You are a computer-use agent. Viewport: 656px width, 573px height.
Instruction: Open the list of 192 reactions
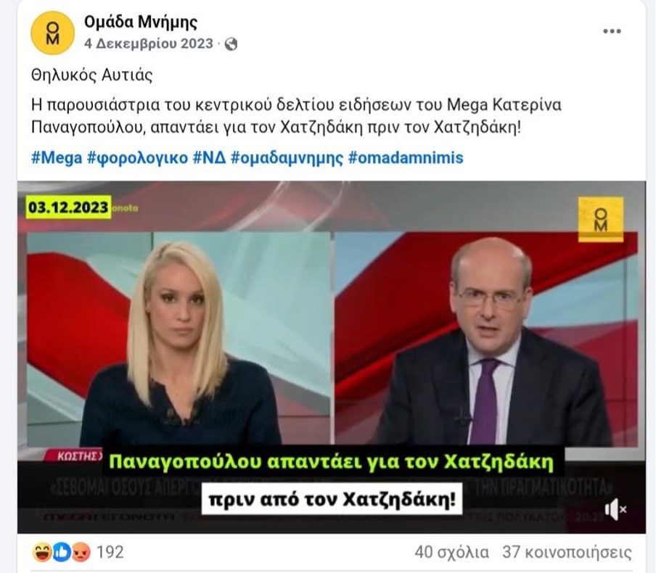pyautogui.click(x=110, y=552)
